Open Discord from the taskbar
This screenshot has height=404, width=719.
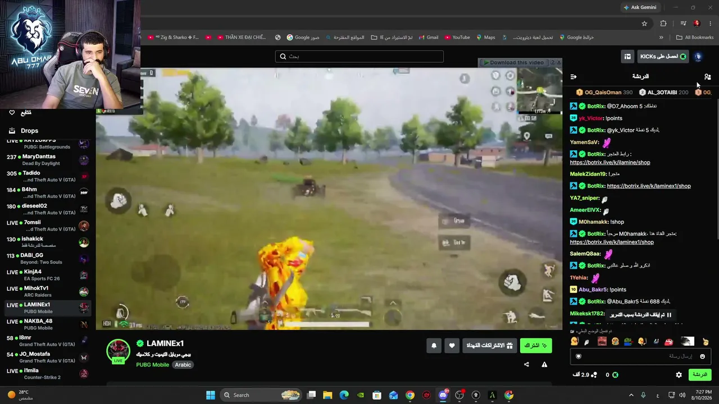pos(443,395)
